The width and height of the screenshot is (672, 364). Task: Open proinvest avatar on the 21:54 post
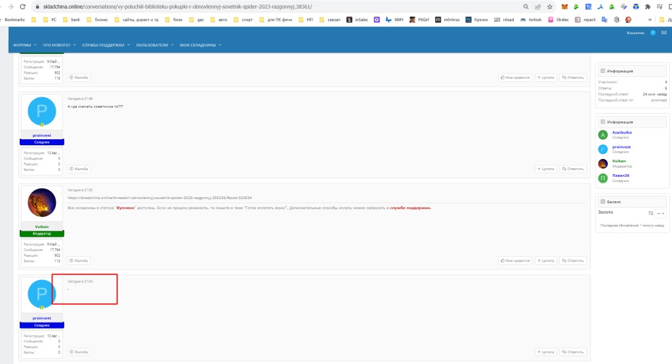click(x=41, y=294)
